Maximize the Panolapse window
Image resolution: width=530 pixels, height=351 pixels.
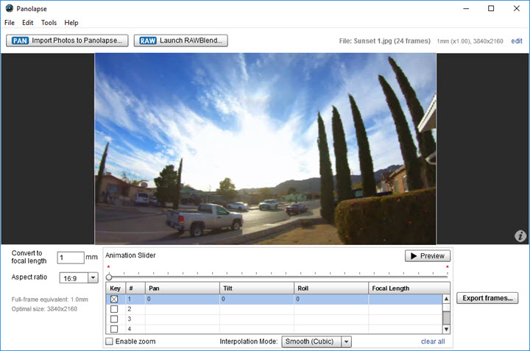pyautogui.click(x=491, y=8)
